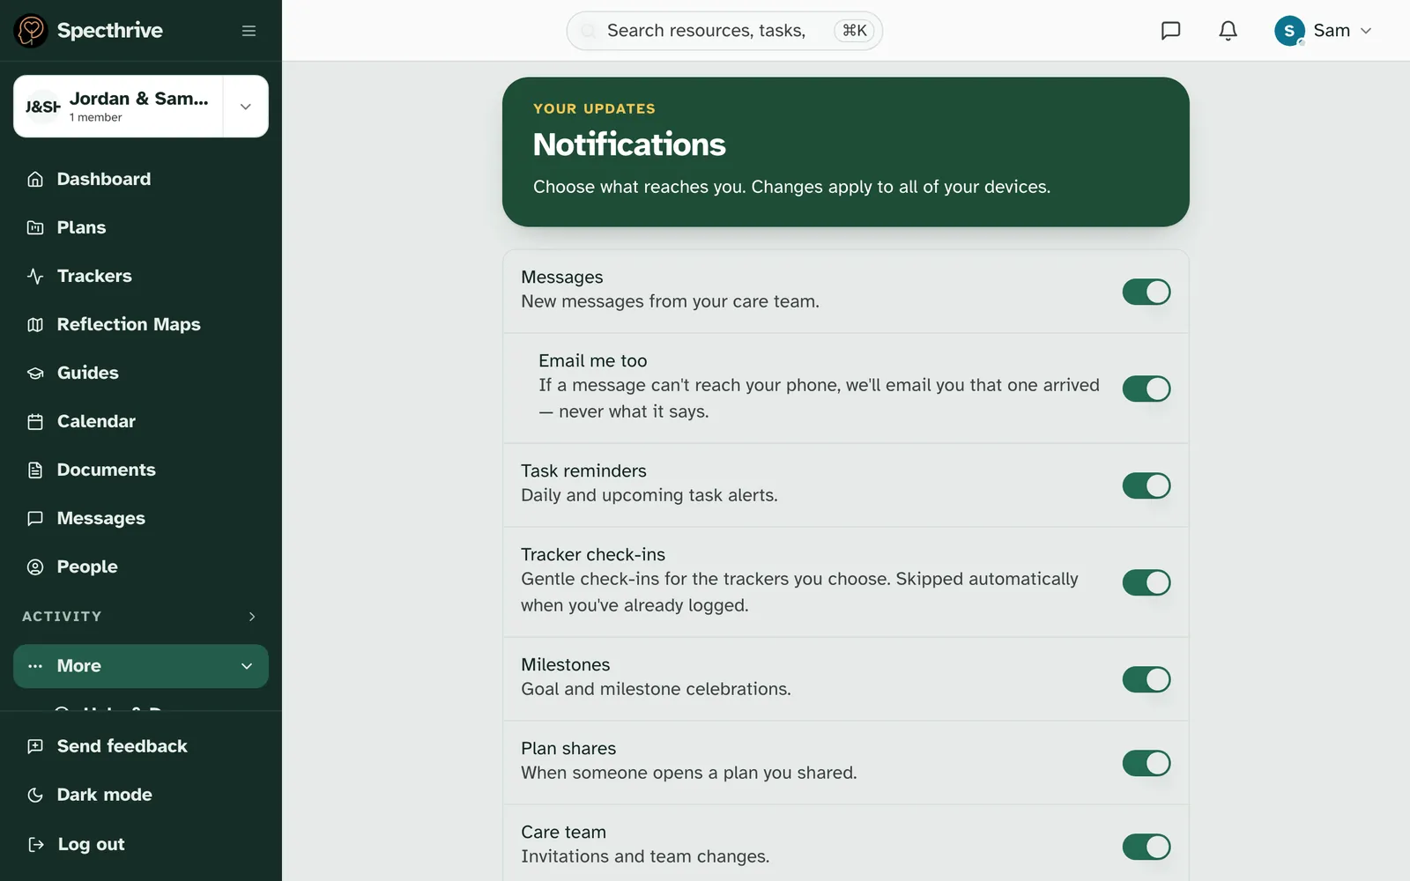
Task: Go to Reflection Maps
Action: (x=141, y=325)
